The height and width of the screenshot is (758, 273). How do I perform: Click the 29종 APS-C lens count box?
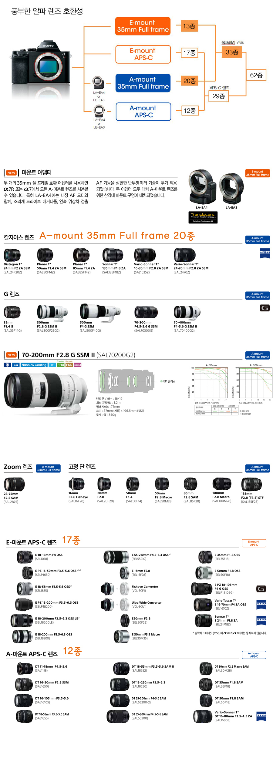click(x=219, y=96)
